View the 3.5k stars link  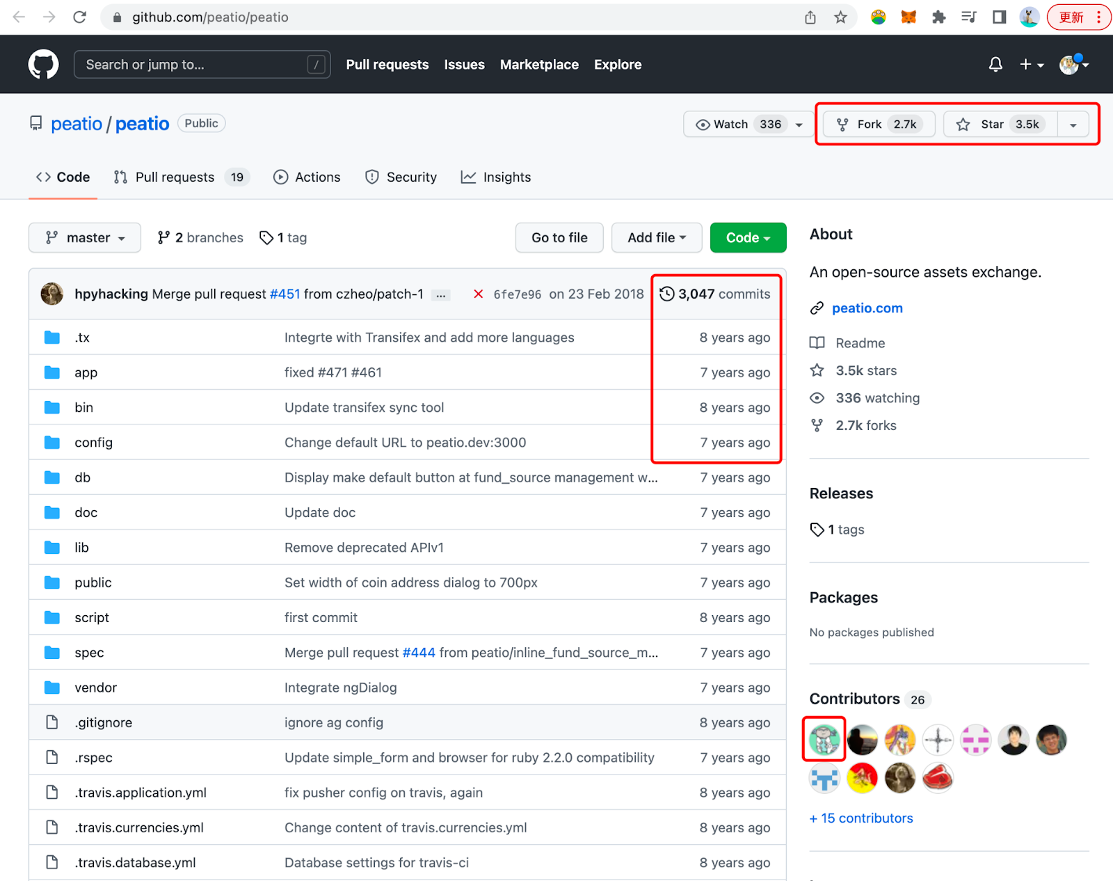(865, 371)
